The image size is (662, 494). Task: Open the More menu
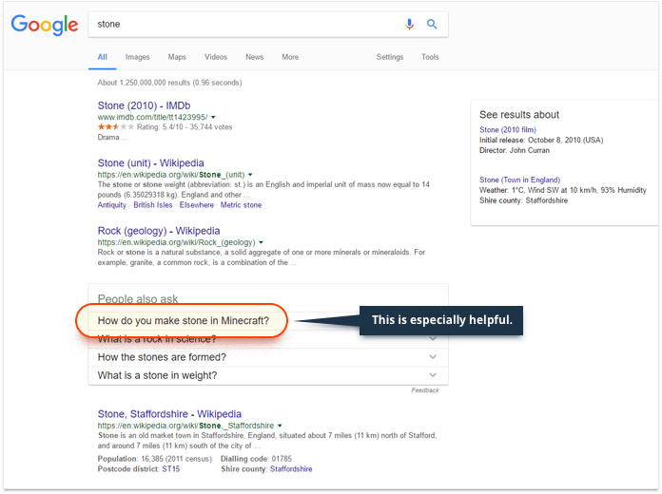290,57
